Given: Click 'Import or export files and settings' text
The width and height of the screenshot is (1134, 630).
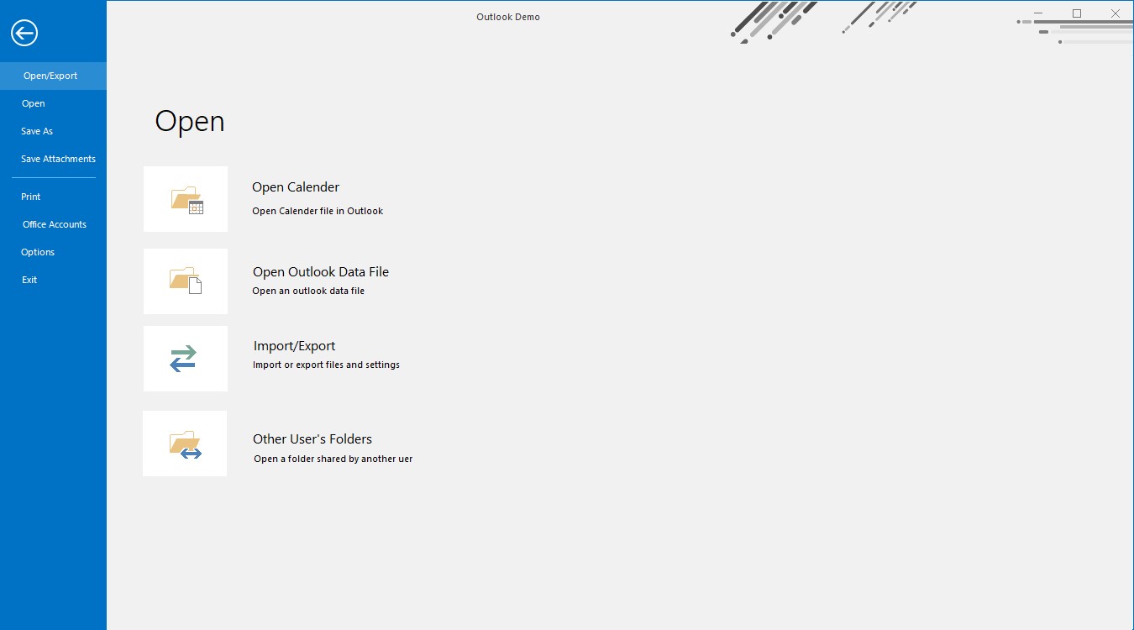Looking at the screenshot, I should click(326, 365).
